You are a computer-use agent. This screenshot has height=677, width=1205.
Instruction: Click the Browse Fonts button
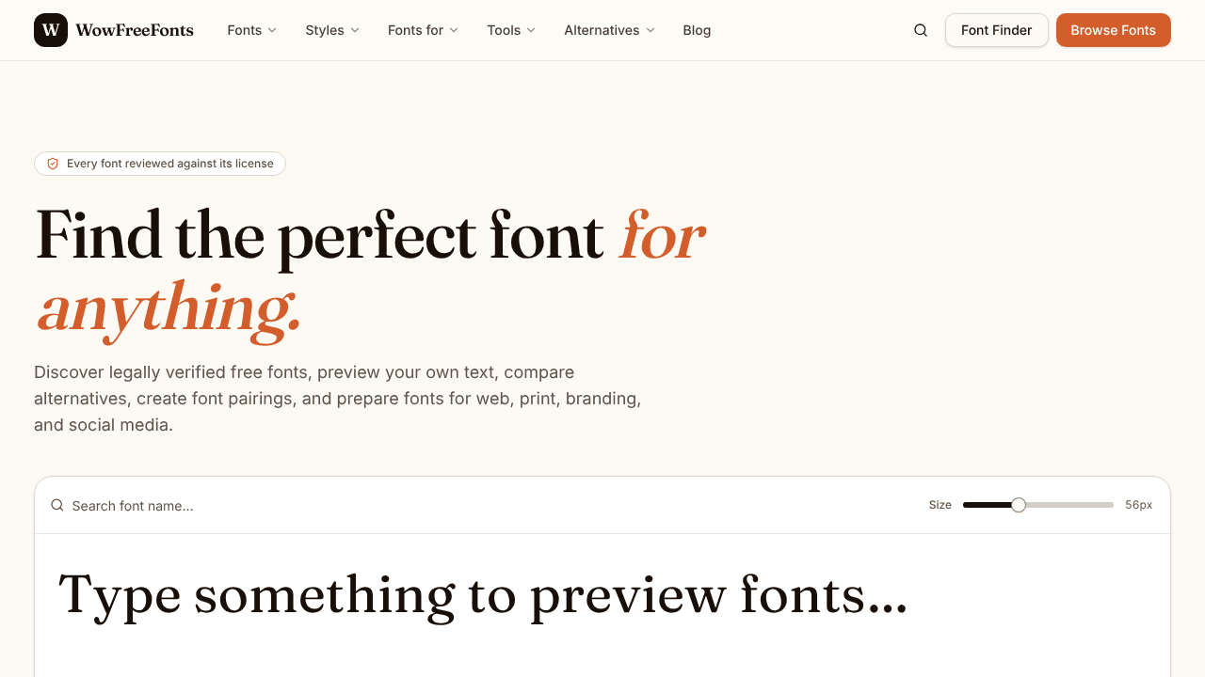[1113, 30]
